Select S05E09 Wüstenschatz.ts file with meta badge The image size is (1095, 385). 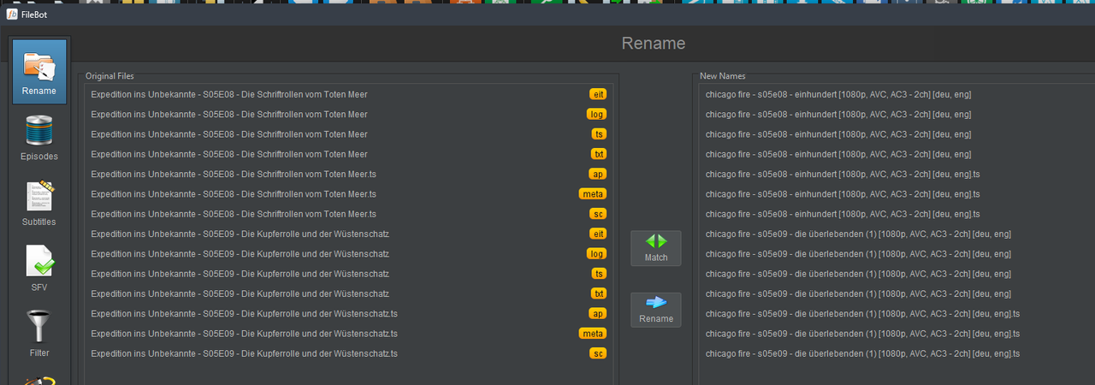tap(349, 334)
